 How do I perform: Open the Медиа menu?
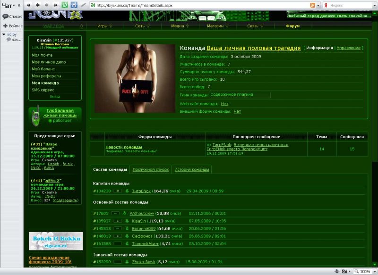pos(180,26)
